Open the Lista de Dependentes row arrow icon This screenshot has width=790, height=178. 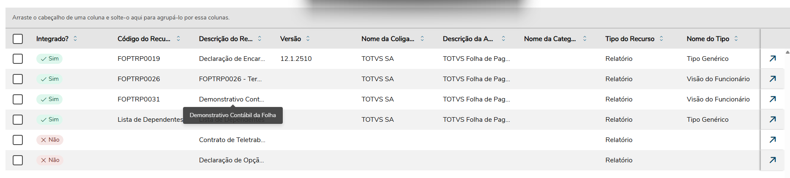pyautogui.click(x=772, y=120)
